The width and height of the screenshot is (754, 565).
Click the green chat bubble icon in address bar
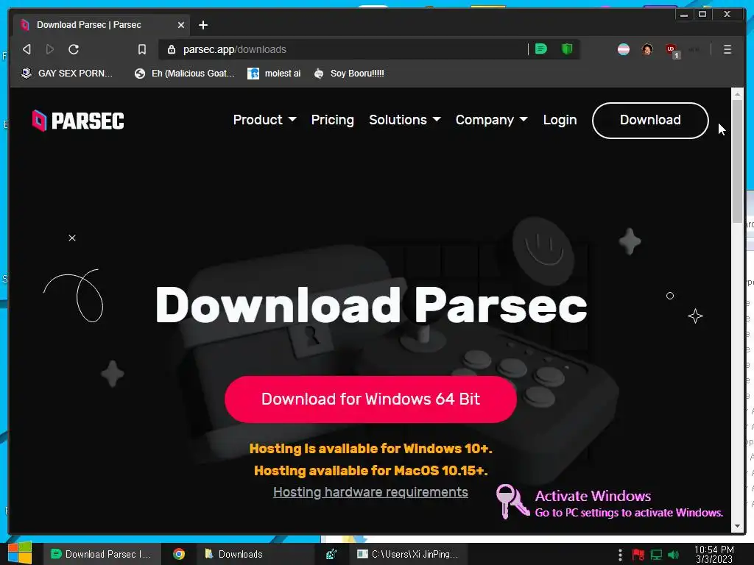541,49
